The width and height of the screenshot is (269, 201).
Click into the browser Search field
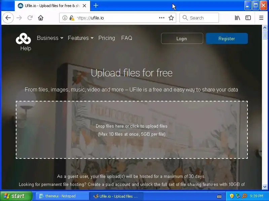pyautogui.click(x=199, y=18)
